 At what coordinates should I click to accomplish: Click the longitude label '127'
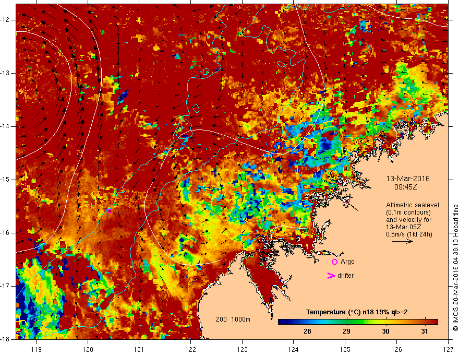448,349
